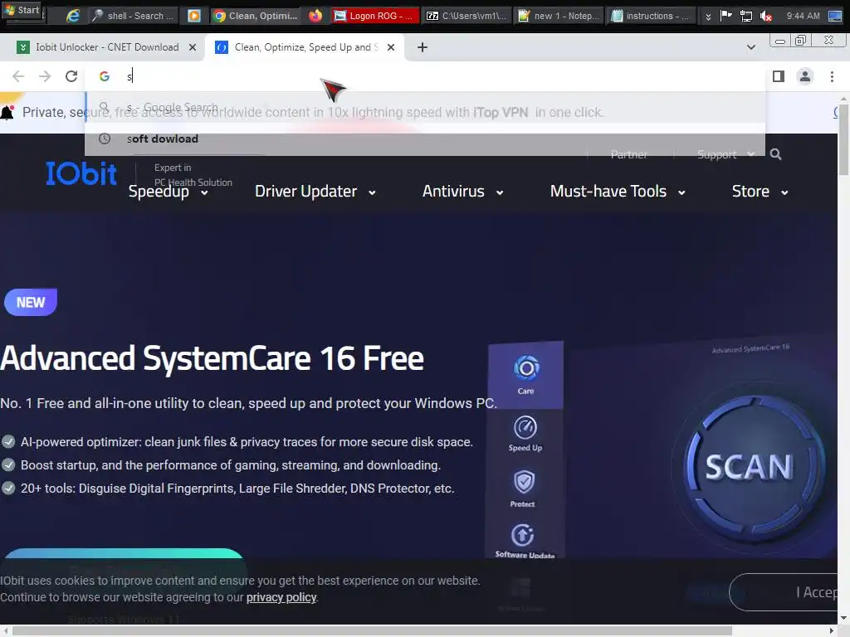Open a new browser tab

[423, 47]
